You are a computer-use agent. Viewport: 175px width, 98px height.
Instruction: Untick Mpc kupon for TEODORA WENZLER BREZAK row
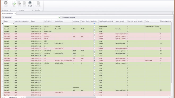point(94,61)
